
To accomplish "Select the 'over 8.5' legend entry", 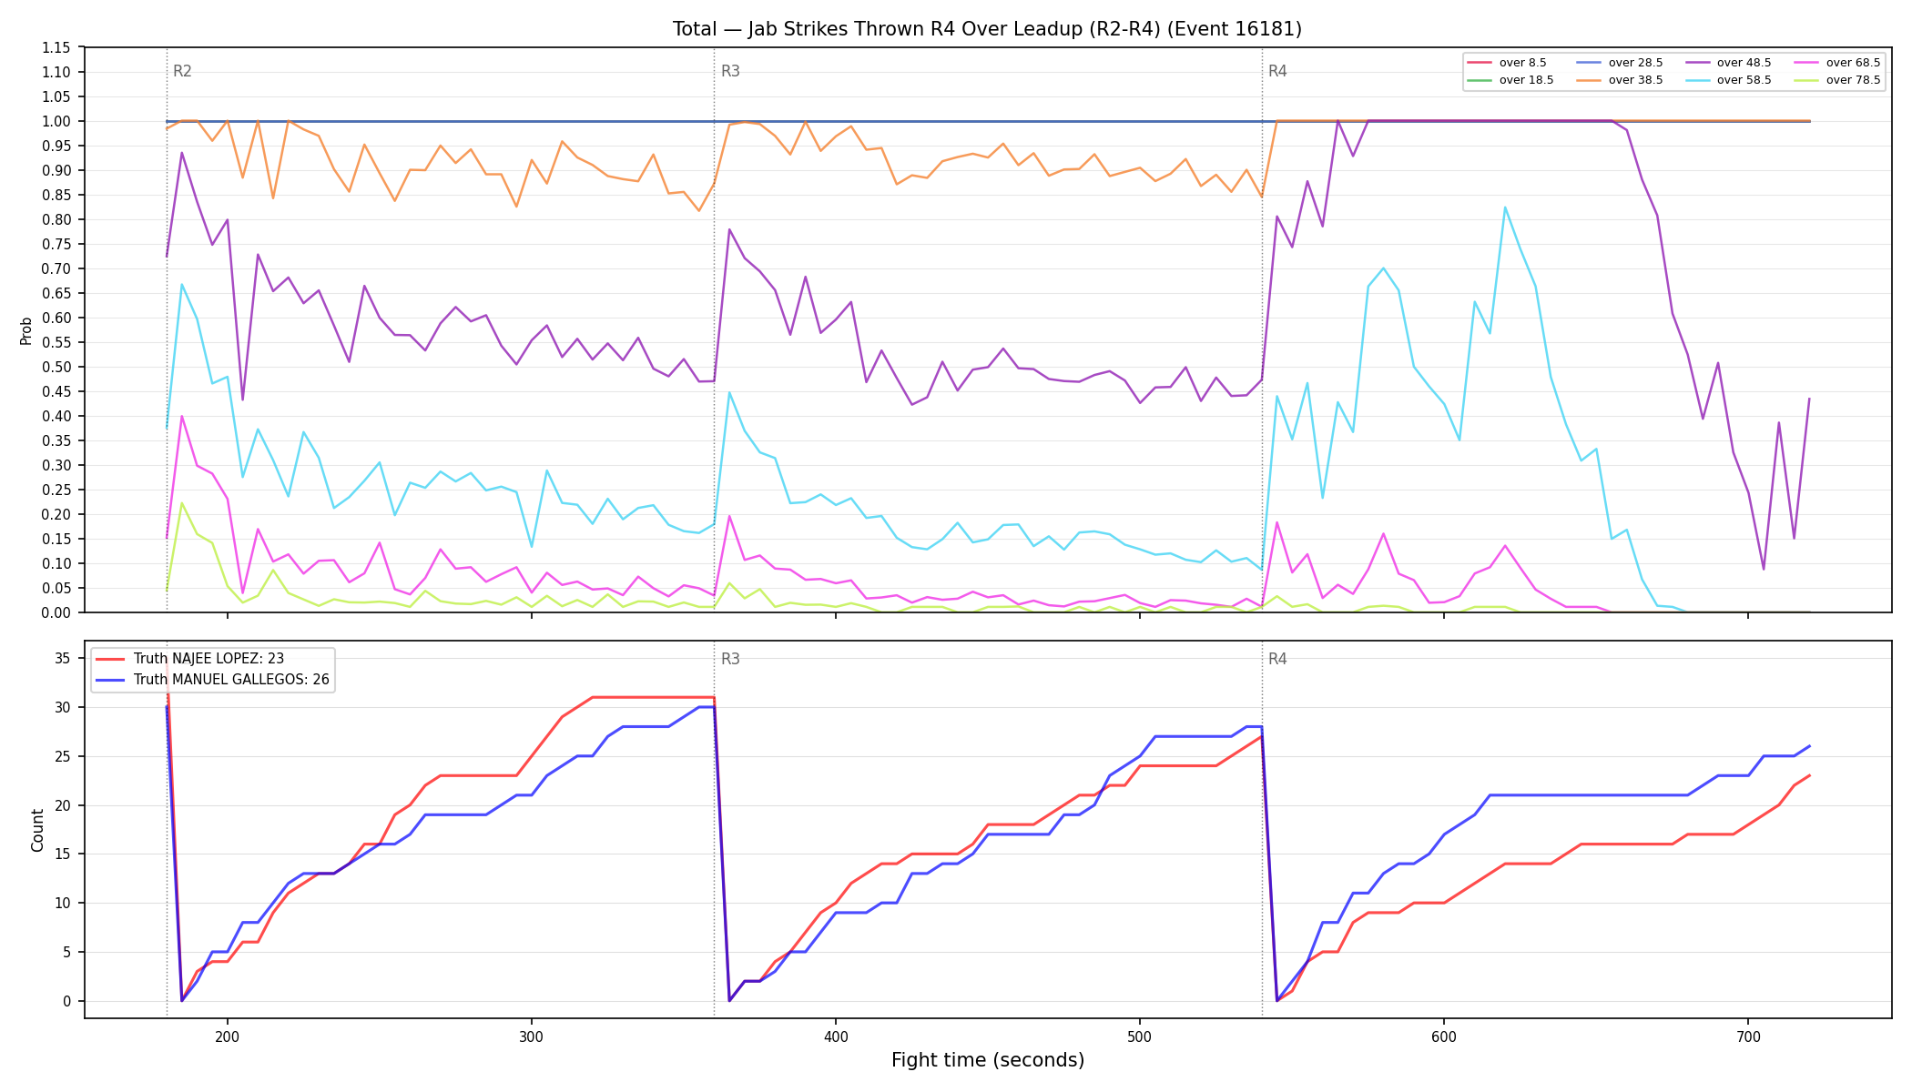I will click(1507, 63).
